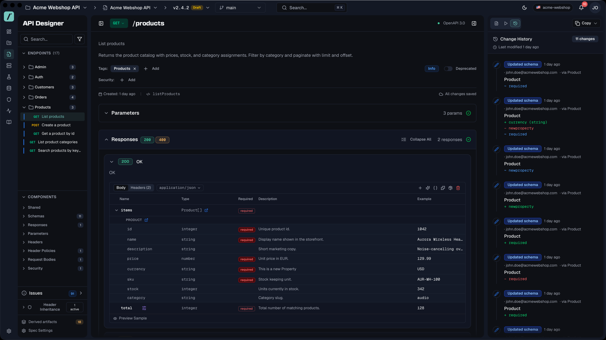
Task: Open Get a product by id endpoint
Action: coord(53,134)
